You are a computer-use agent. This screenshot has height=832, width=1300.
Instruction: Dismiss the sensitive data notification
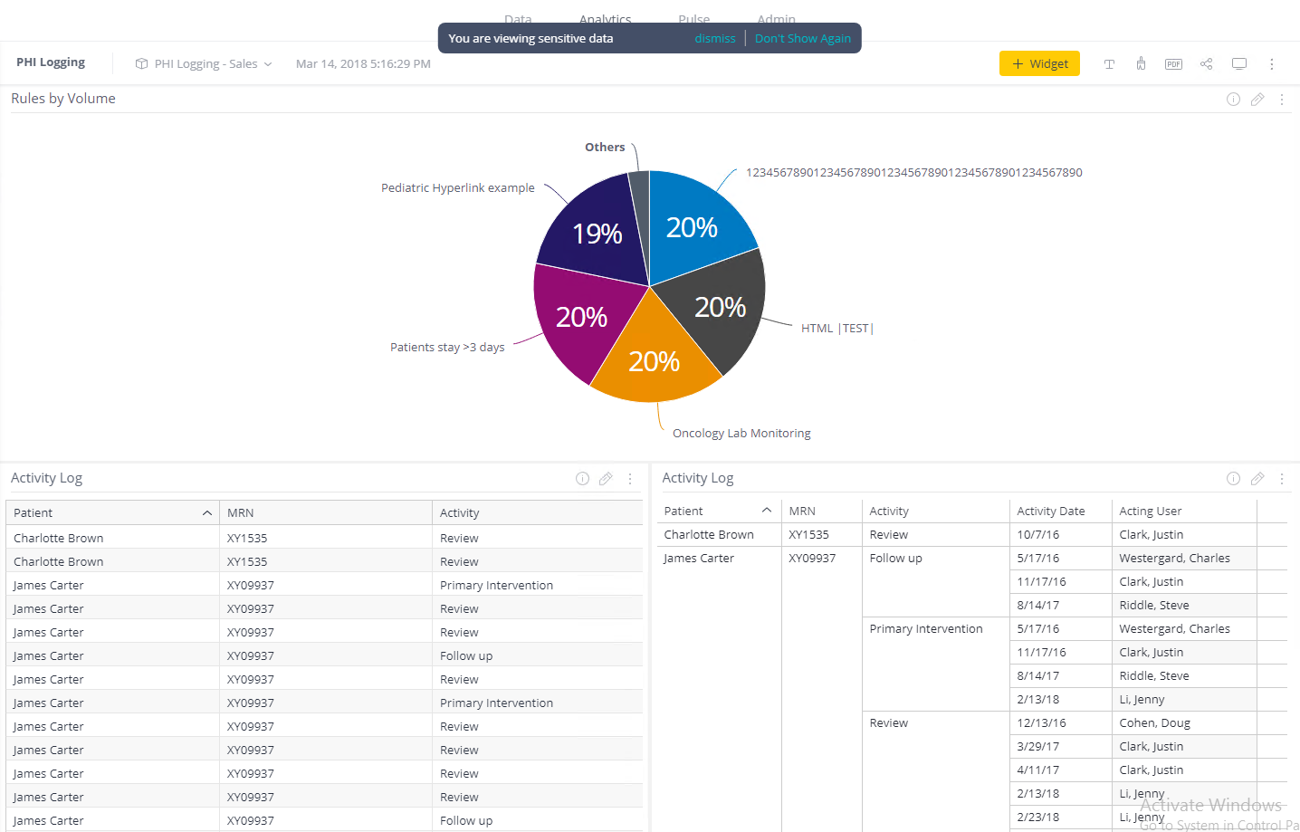tap(714, 38)
